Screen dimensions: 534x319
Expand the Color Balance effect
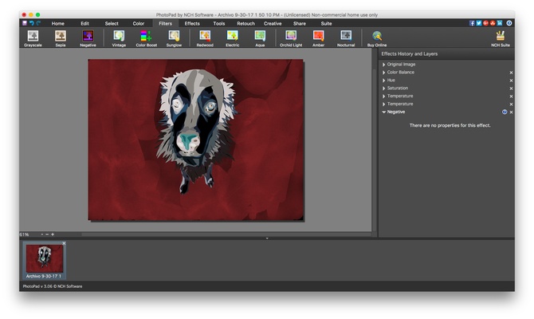coord(384,73)
